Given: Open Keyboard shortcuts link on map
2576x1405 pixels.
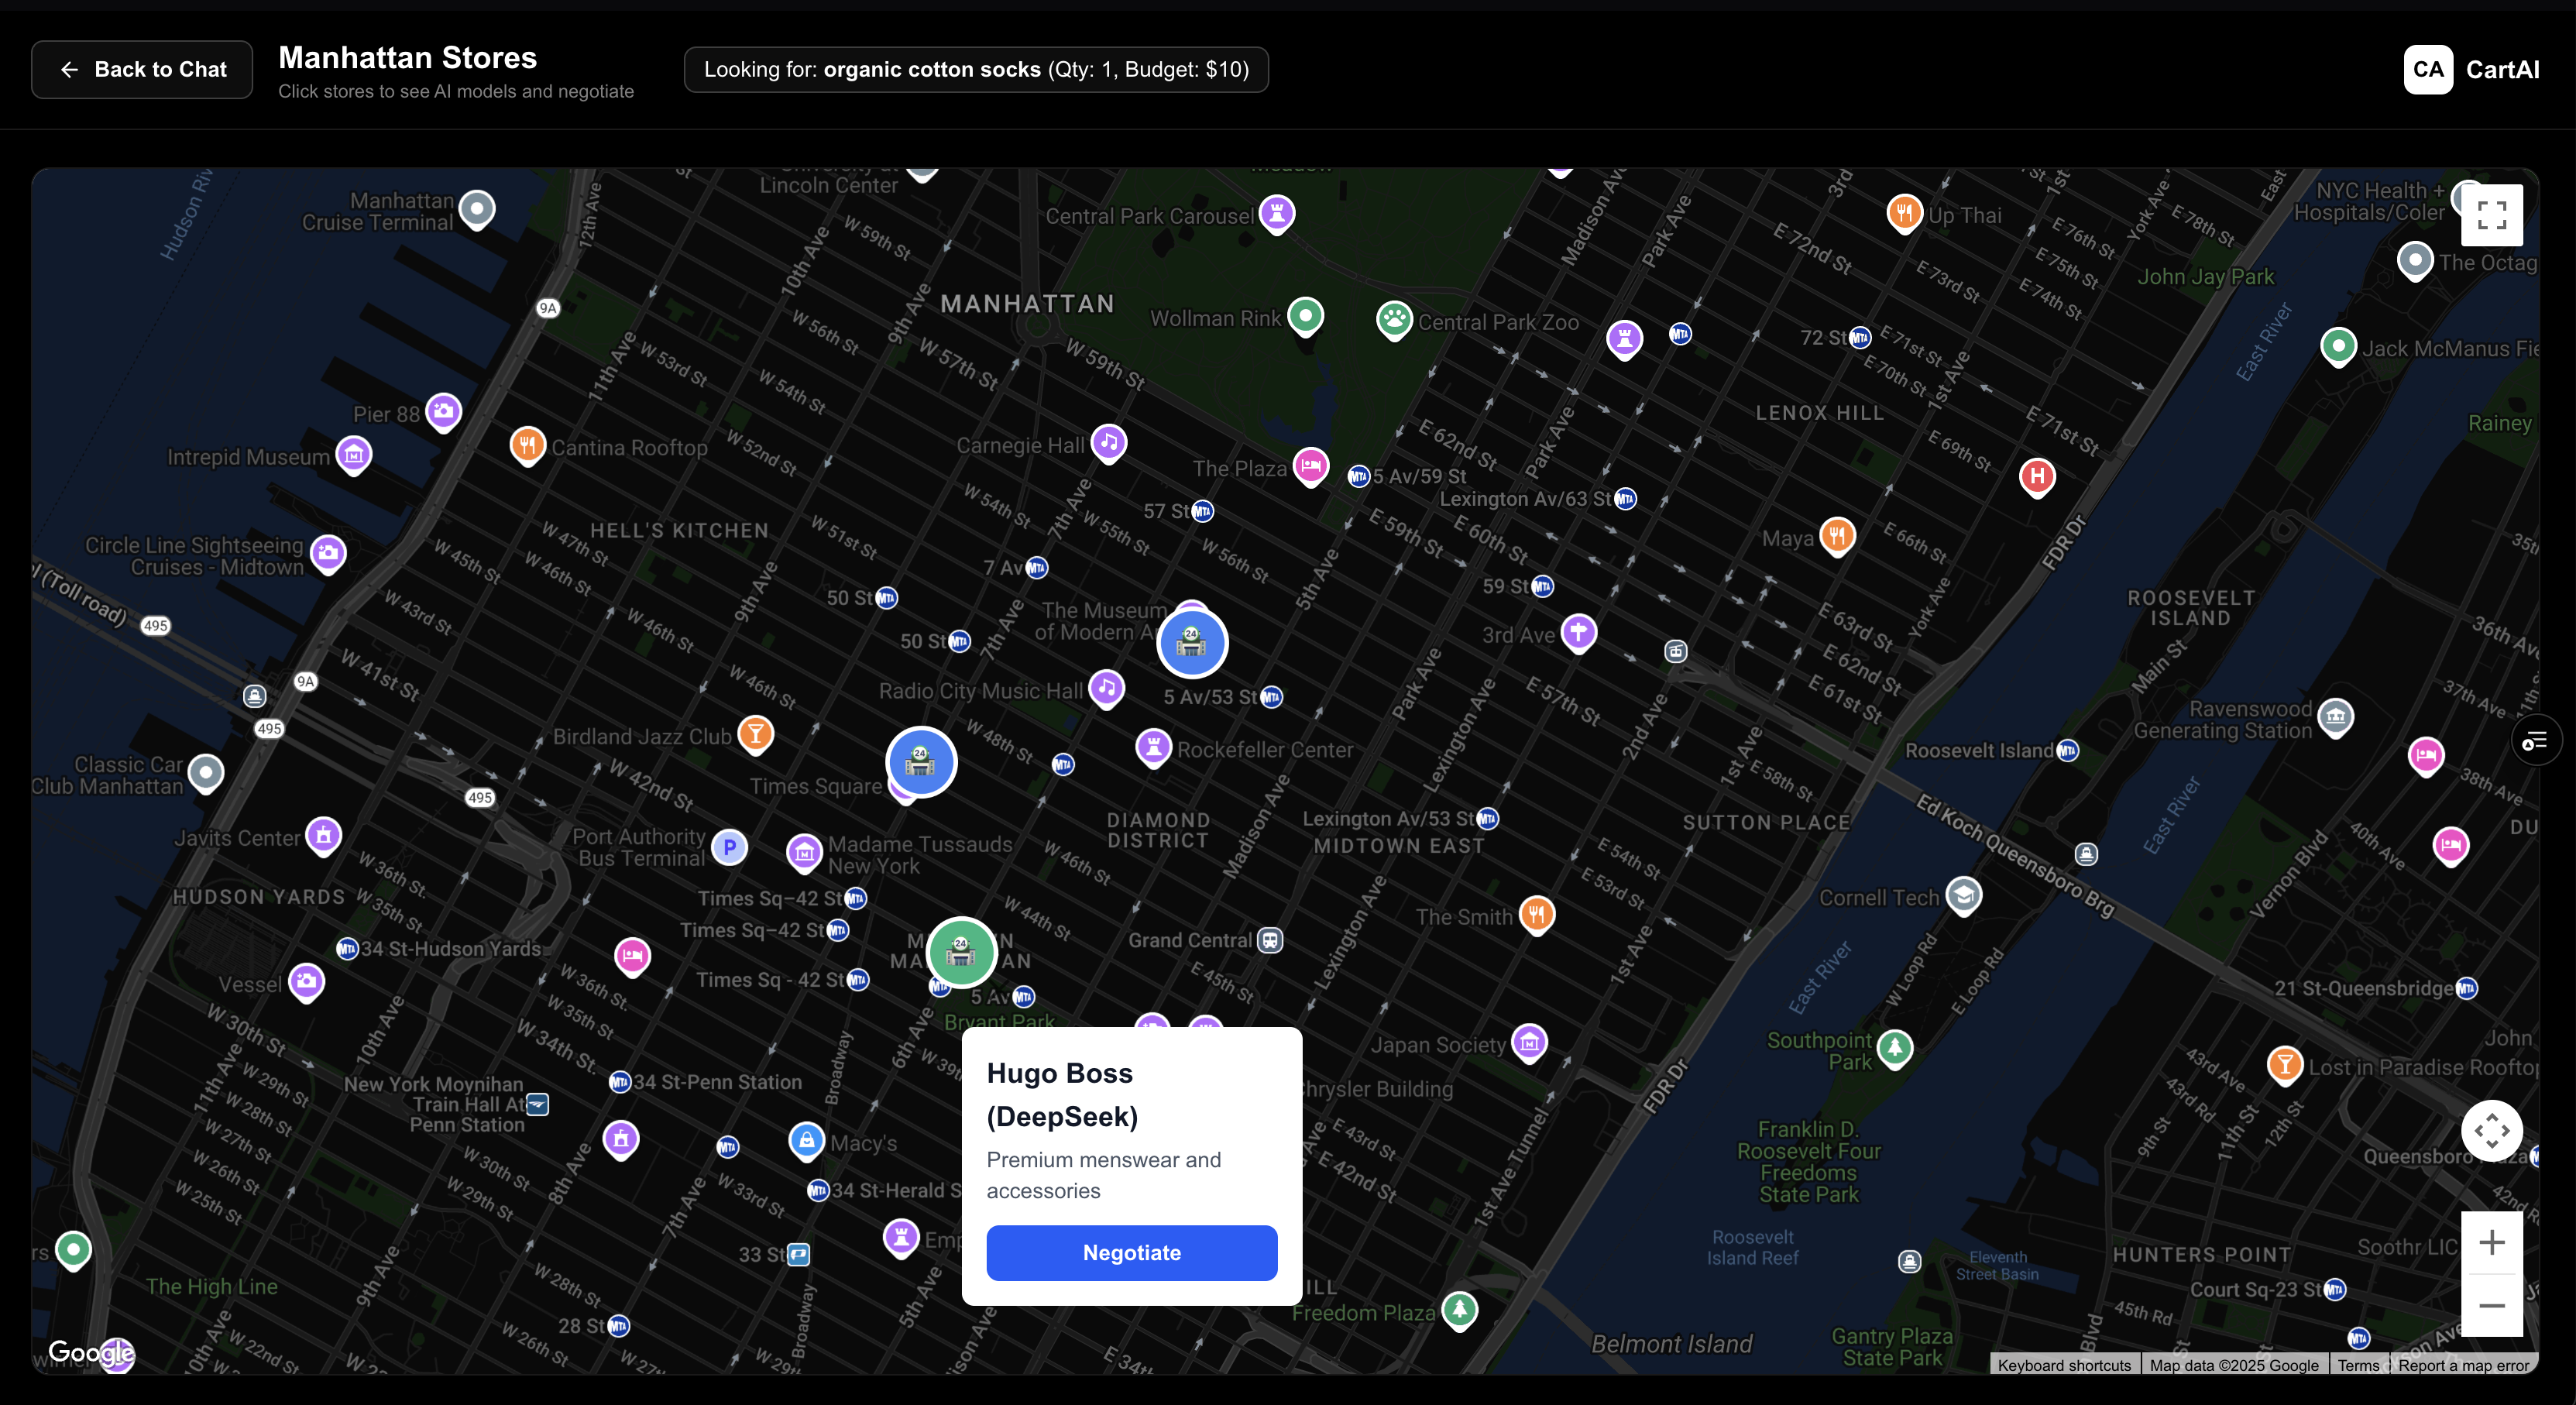Looking at the screenshot, I should pos(2064,1365).
